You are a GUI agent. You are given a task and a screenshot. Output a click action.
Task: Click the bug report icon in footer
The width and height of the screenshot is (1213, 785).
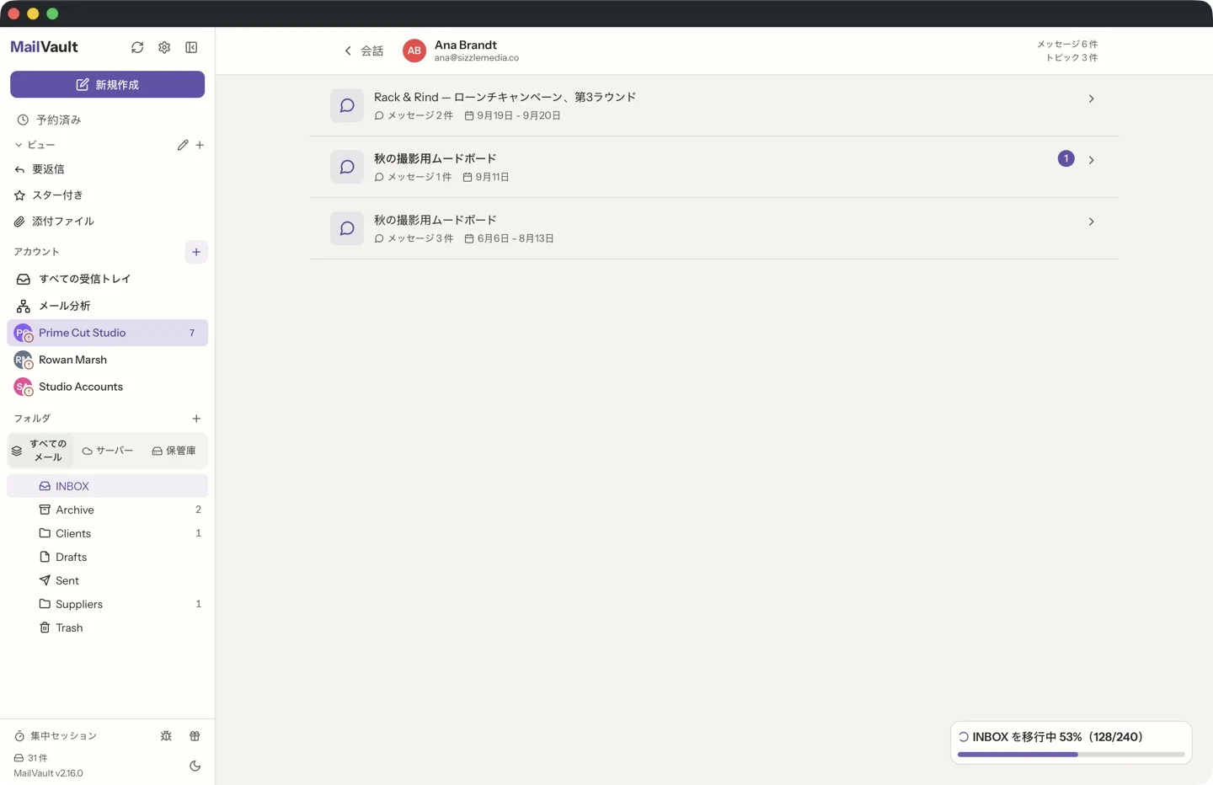166,736
